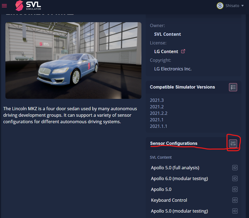The width and height of the screenshot is (249, 218).
Task: Copy the ID of Apollo 5.0 (full analysis)
Action: coord(235,168)
